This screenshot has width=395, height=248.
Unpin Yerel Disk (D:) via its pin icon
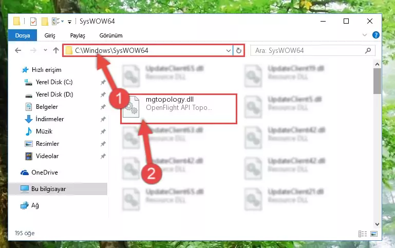[103, 94]
